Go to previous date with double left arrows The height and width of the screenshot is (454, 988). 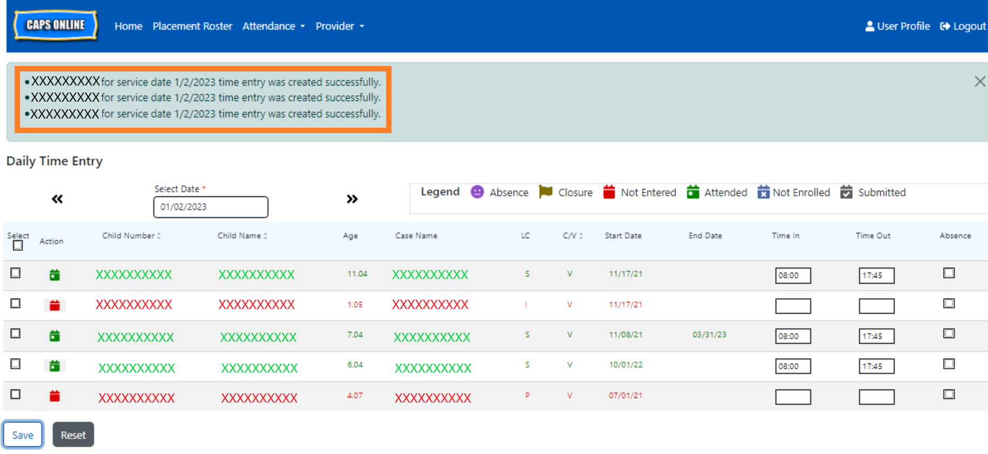pyautogui.click(x=57, y=199)
